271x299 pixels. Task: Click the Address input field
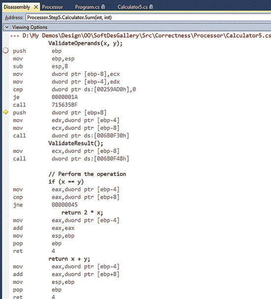(x=148, y=17)
